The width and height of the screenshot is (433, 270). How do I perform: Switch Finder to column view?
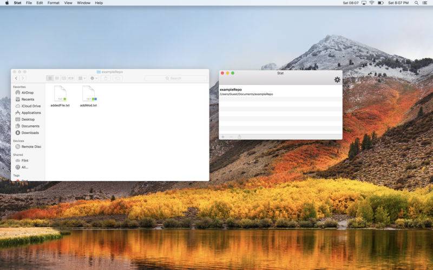click(x=64, y=78)
